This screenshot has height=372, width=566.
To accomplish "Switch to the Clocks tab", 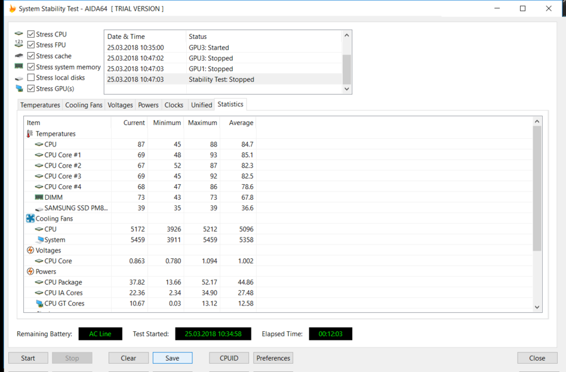I will coord(174,105).
